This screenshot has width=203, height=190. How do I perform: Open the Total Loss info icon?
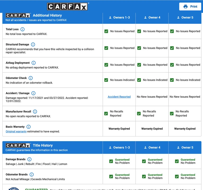pyautogui.click(x=23, y=29)
